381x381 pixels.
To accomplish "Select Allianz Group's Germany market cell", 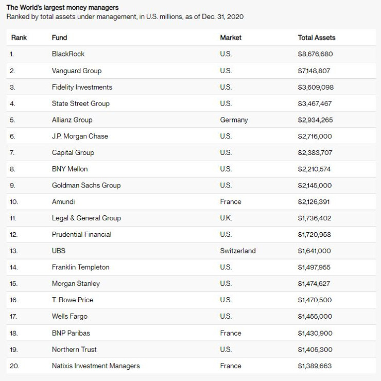I will 234,120.
